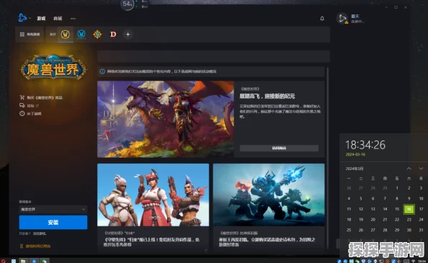The image size is (428, 263).
Task: Open the 展翅高飞，迎接新的纪元 headline
Action: tap(267, 96)
